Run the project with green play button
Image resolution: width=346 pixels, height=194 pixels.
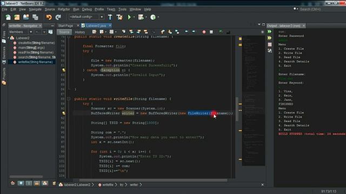coord(129,17)
